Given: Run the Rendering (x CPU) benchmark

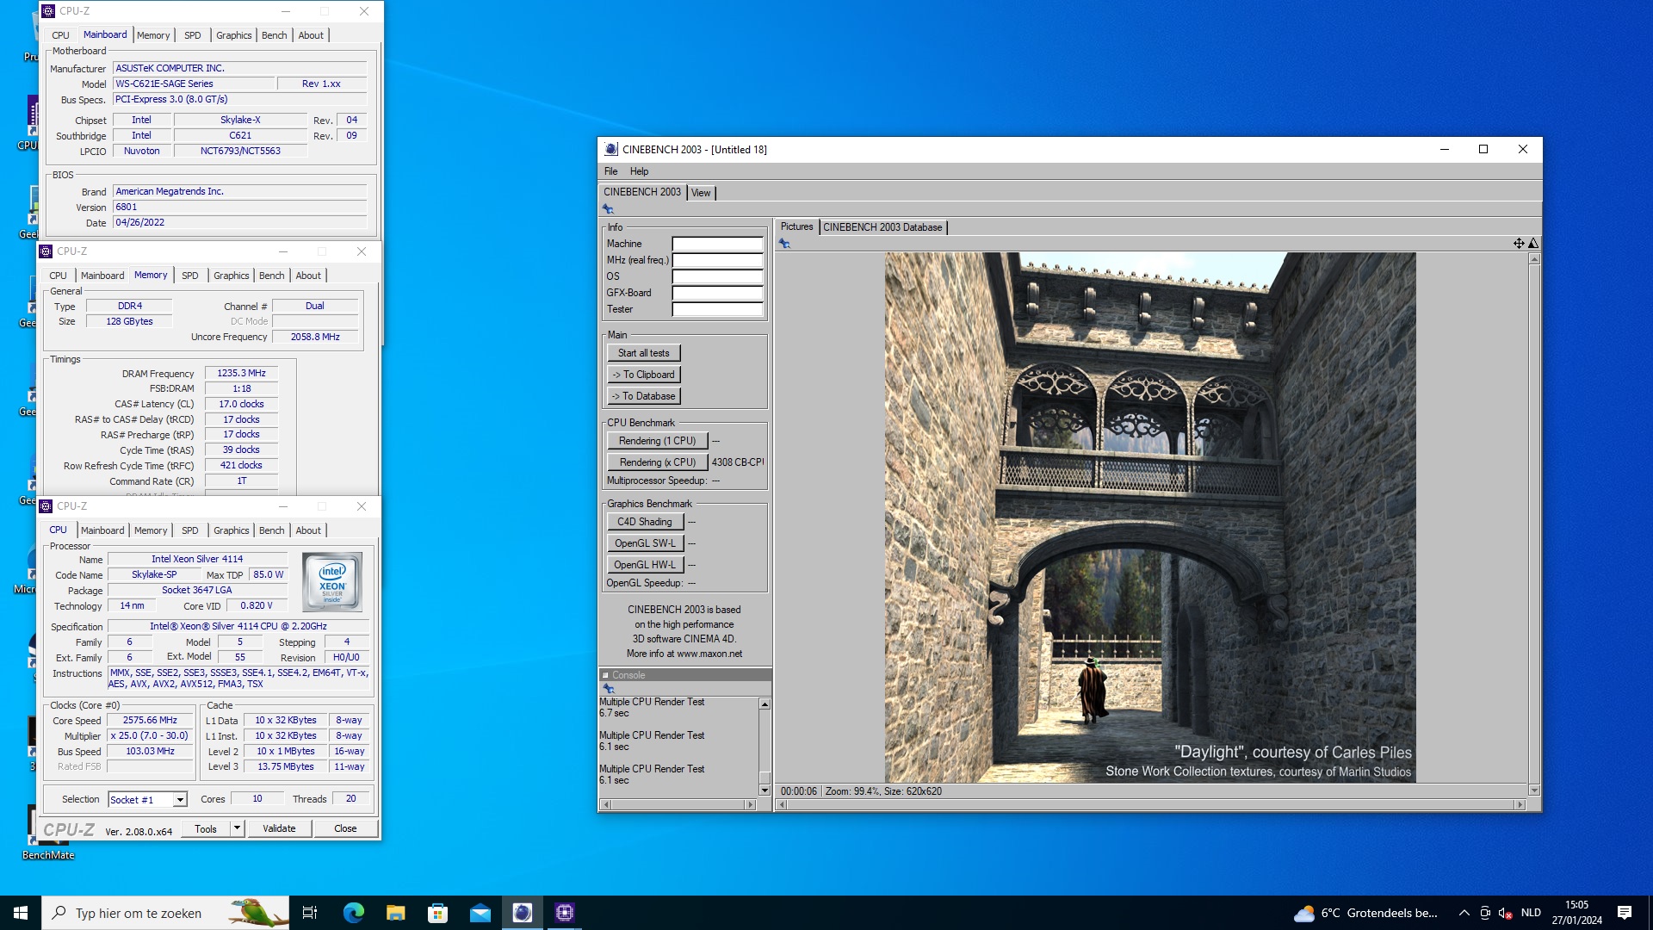Looking at the screenshot, I should pos(657,462).
